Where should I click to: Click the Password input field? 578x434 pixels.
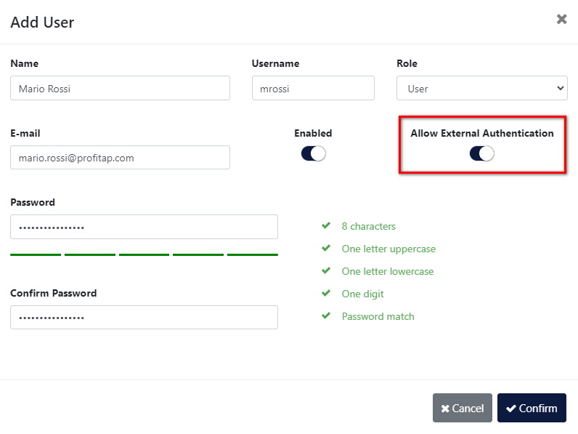point(144,227)
